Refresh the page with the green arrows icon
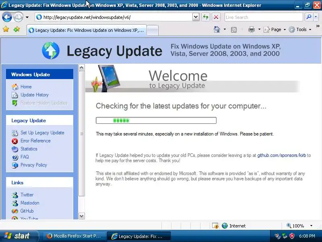Screen dimensions: 322x242 (206, 17)
